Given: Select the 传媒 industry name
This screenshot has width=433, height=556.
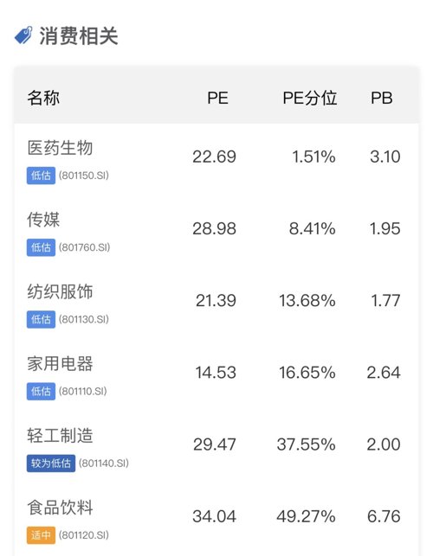Looking at the screenshot, I should point(43,220).
